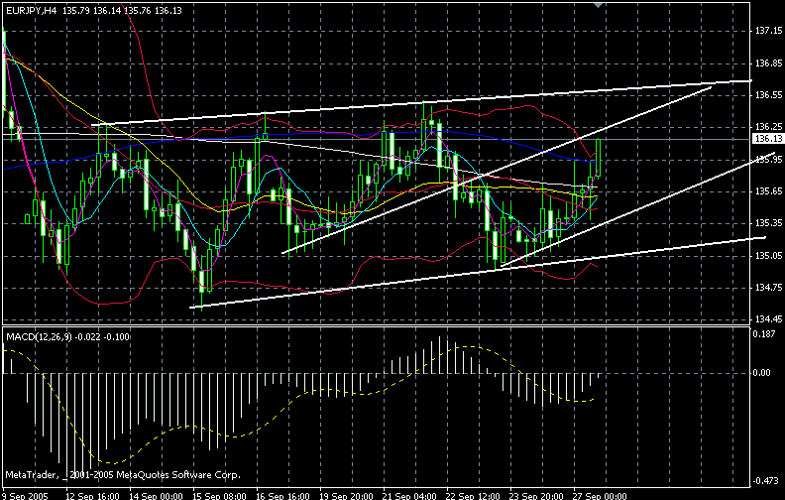Click the 134.75 price scale label
This screenshot has width=785, height=500.
point(768,288)
